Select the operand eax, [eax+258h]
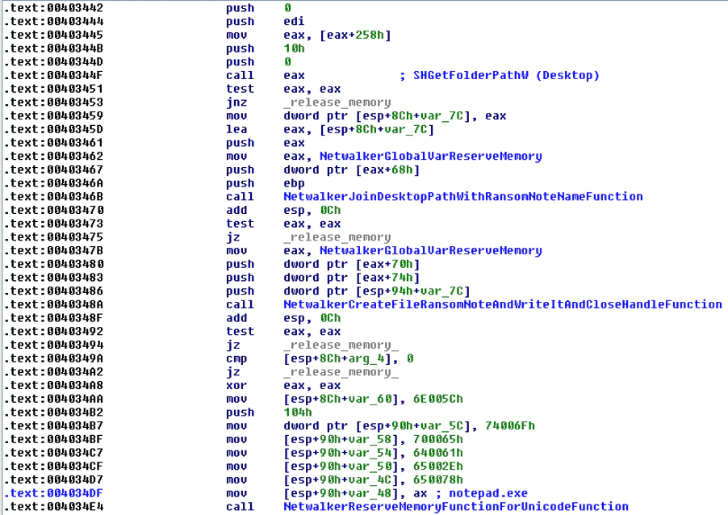Screen dimensions: 728x515 [337, 35]
